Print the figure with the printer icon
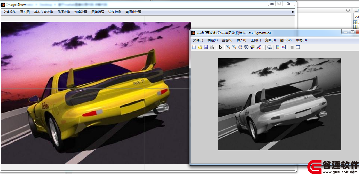This screenshot has width=359, height=174. pyautogui.click(x=212, y=47)
